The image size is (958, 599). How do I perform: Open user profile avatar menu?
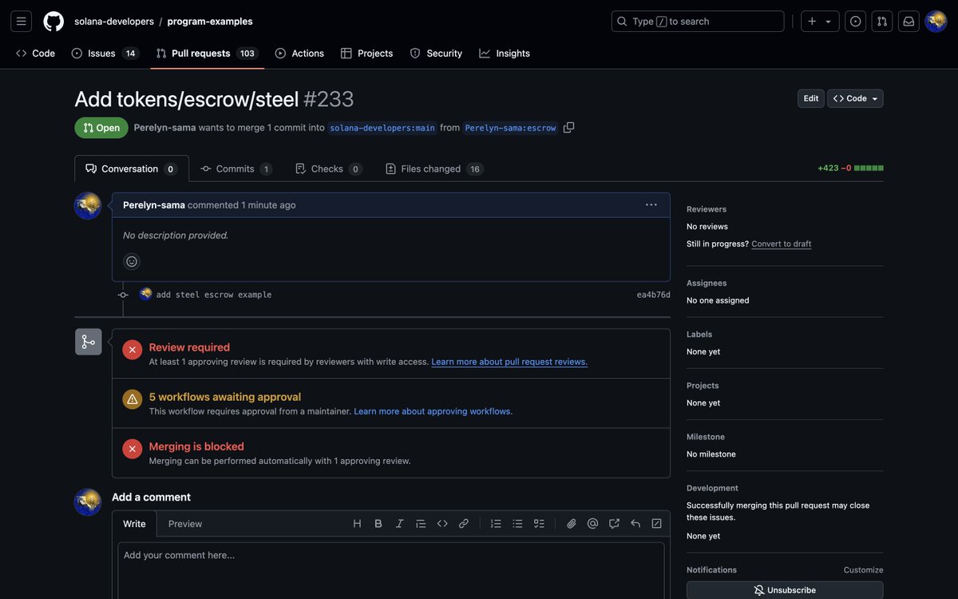click(936, 22)
